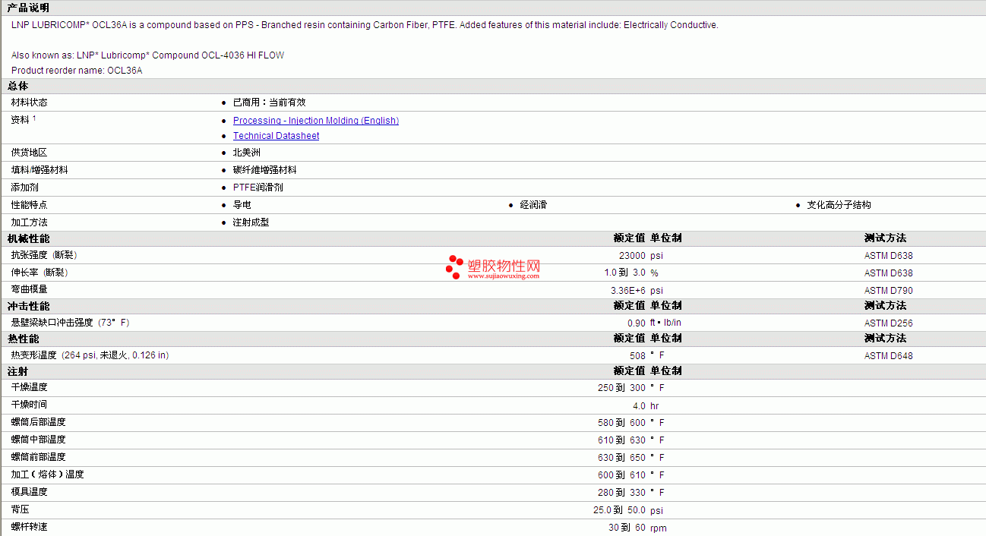Select the mold temperature 280 到 330
Viewport: 986px width, 536px height.
(x=621, y=493)
